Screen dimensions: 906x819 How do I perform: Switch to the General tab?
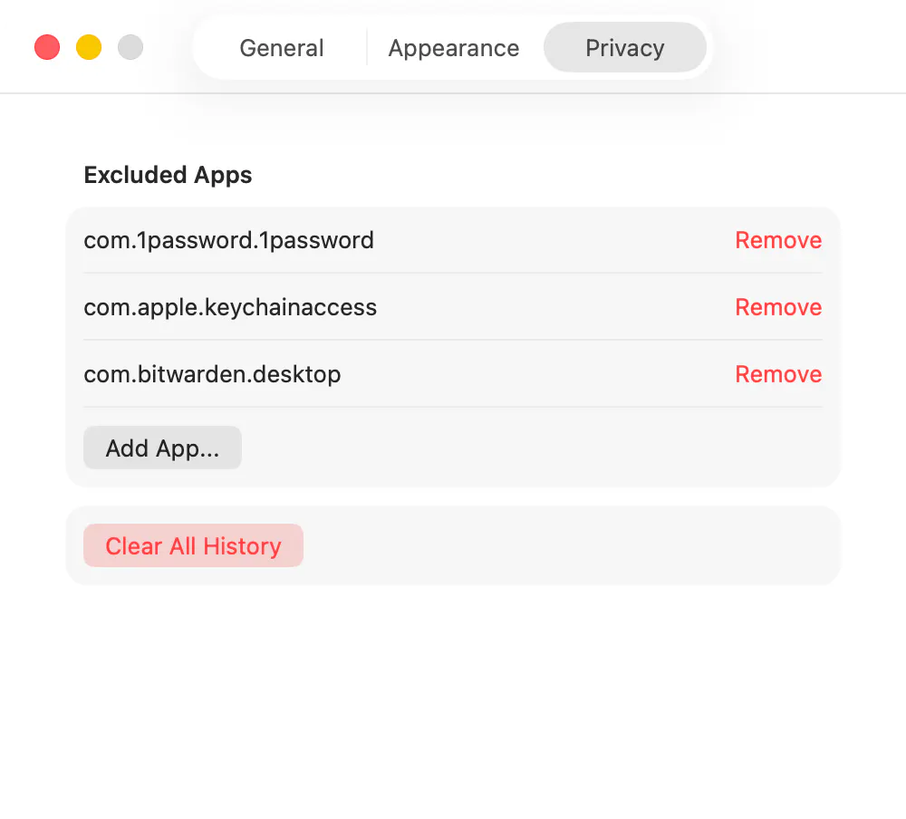[282, 48]
